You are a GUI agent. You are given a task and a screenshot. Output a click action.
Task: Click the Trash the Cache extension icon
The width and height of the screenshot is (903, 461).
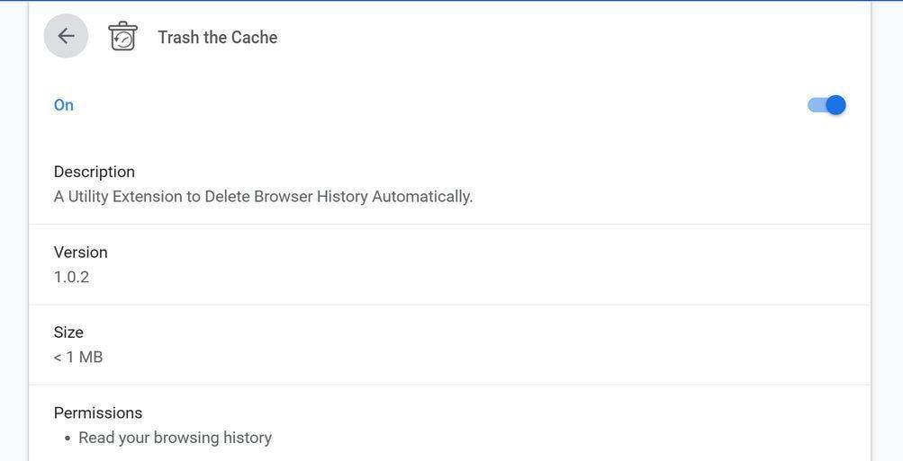point(122,36)
